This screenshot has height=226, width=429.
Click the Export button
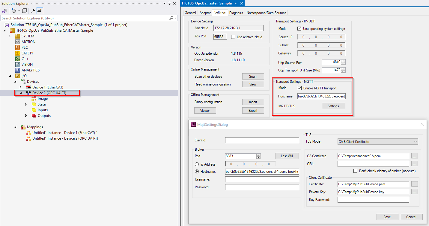(253, 111)
